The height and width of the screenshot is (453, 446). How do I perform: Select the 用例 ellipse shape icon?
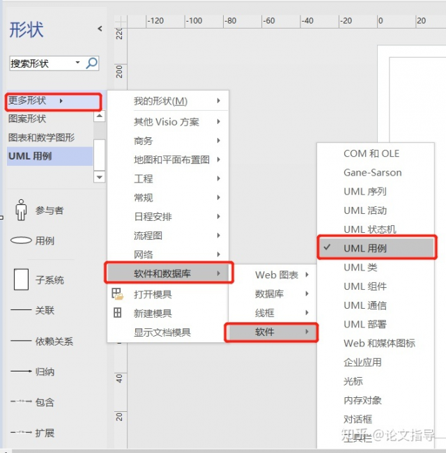coord(21,240)
